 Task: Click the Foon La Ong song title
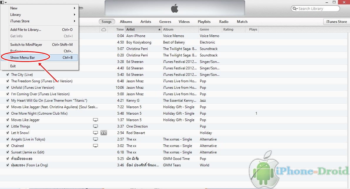[29, 165]
